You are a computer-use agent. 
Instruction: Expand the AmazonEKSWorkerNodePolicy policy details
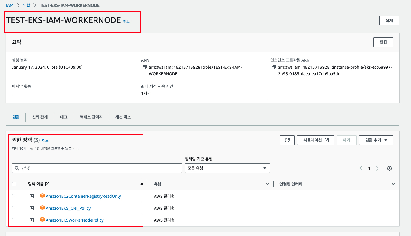[x=32, y=220]
